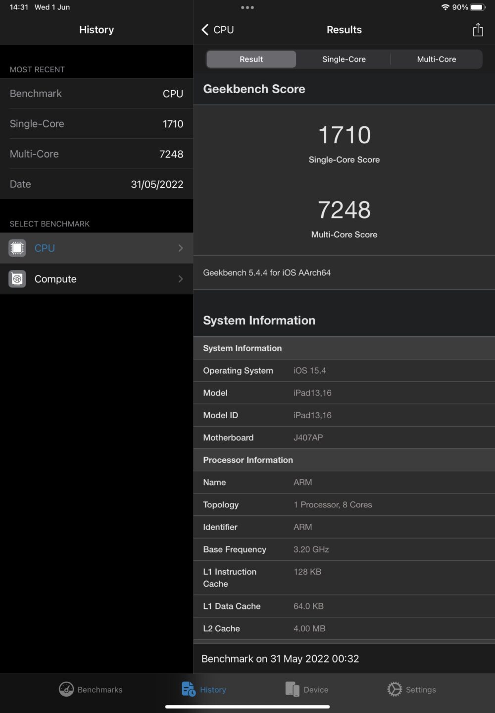This screenshot has height=713, width=495.
Task: Tap the battery indicator in the status bar
Action: coord(477,7)
